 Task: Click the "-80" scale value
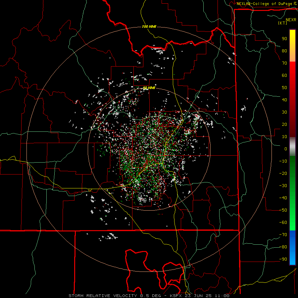click(283, 247)
